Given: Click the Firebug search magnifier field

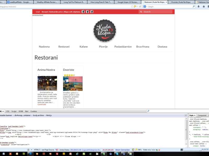Looking at the screenshot, I should tap(177, 111).
